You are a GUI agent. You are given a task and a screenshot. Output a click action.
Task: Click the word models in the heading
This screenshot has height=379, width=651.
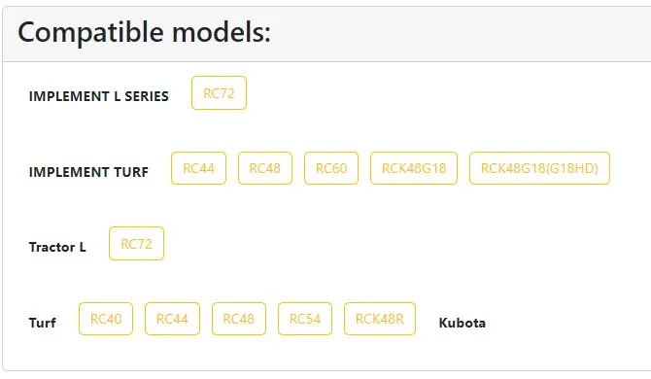click(222, 32)
